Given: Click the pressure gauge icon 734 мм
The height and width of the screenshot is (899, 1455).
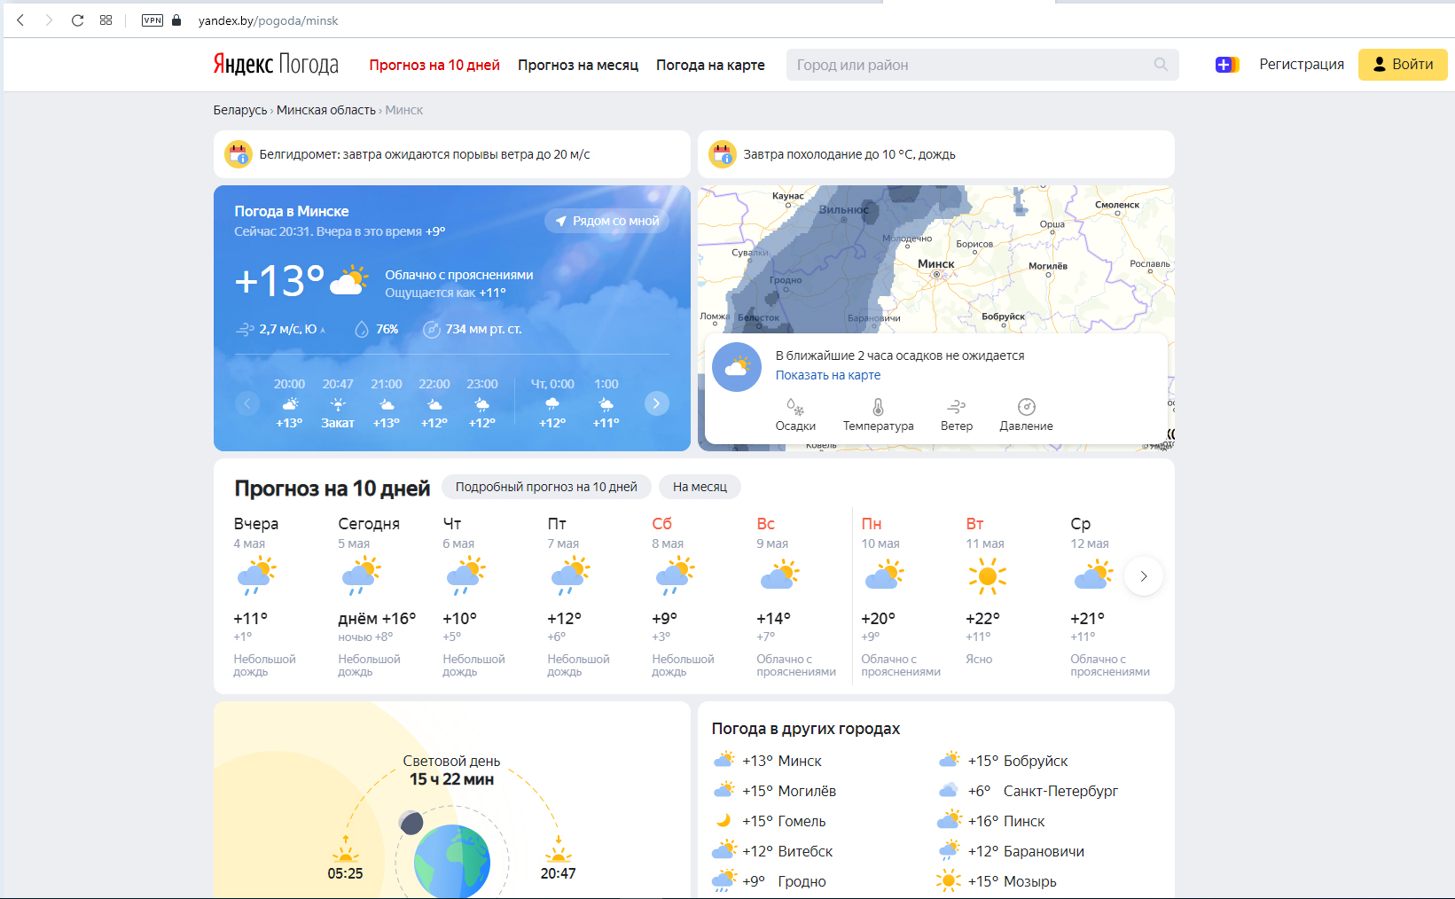Looking at the screenshot, I should click(432, 329).
